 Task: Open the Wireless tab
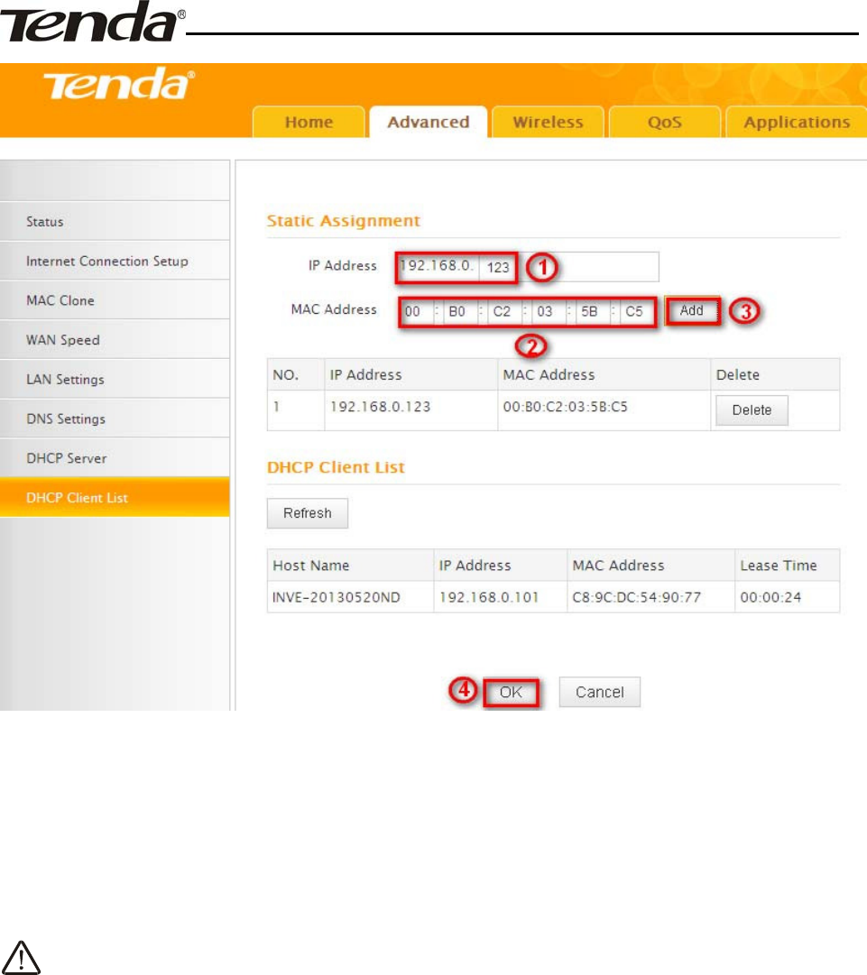(x=548, y=122)
